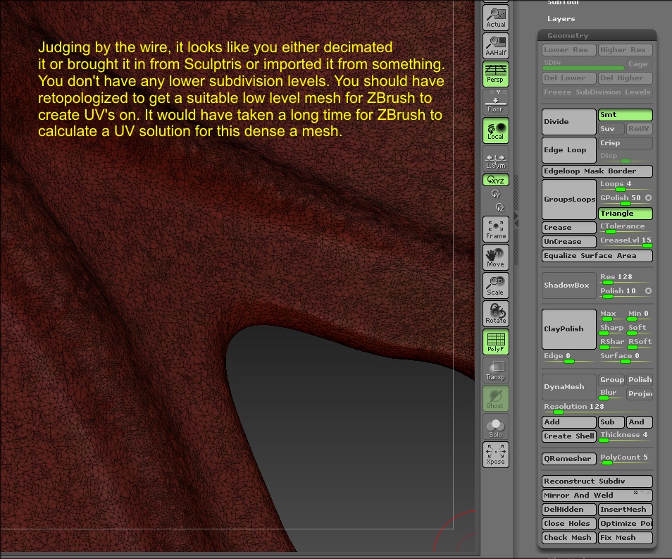Enable L.Sym local symmetry
This screenshot has width=672, height=559.
pyautogui.click(x=496, y=159)
